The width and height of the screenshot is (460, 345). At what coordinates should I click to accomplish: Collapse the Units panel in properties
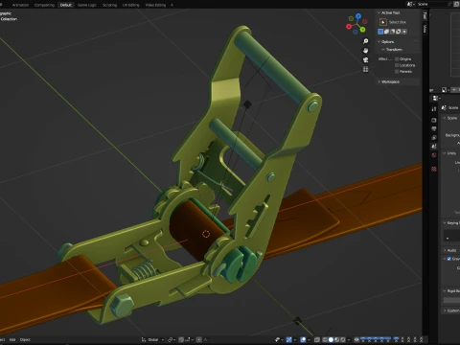(445, 153)
